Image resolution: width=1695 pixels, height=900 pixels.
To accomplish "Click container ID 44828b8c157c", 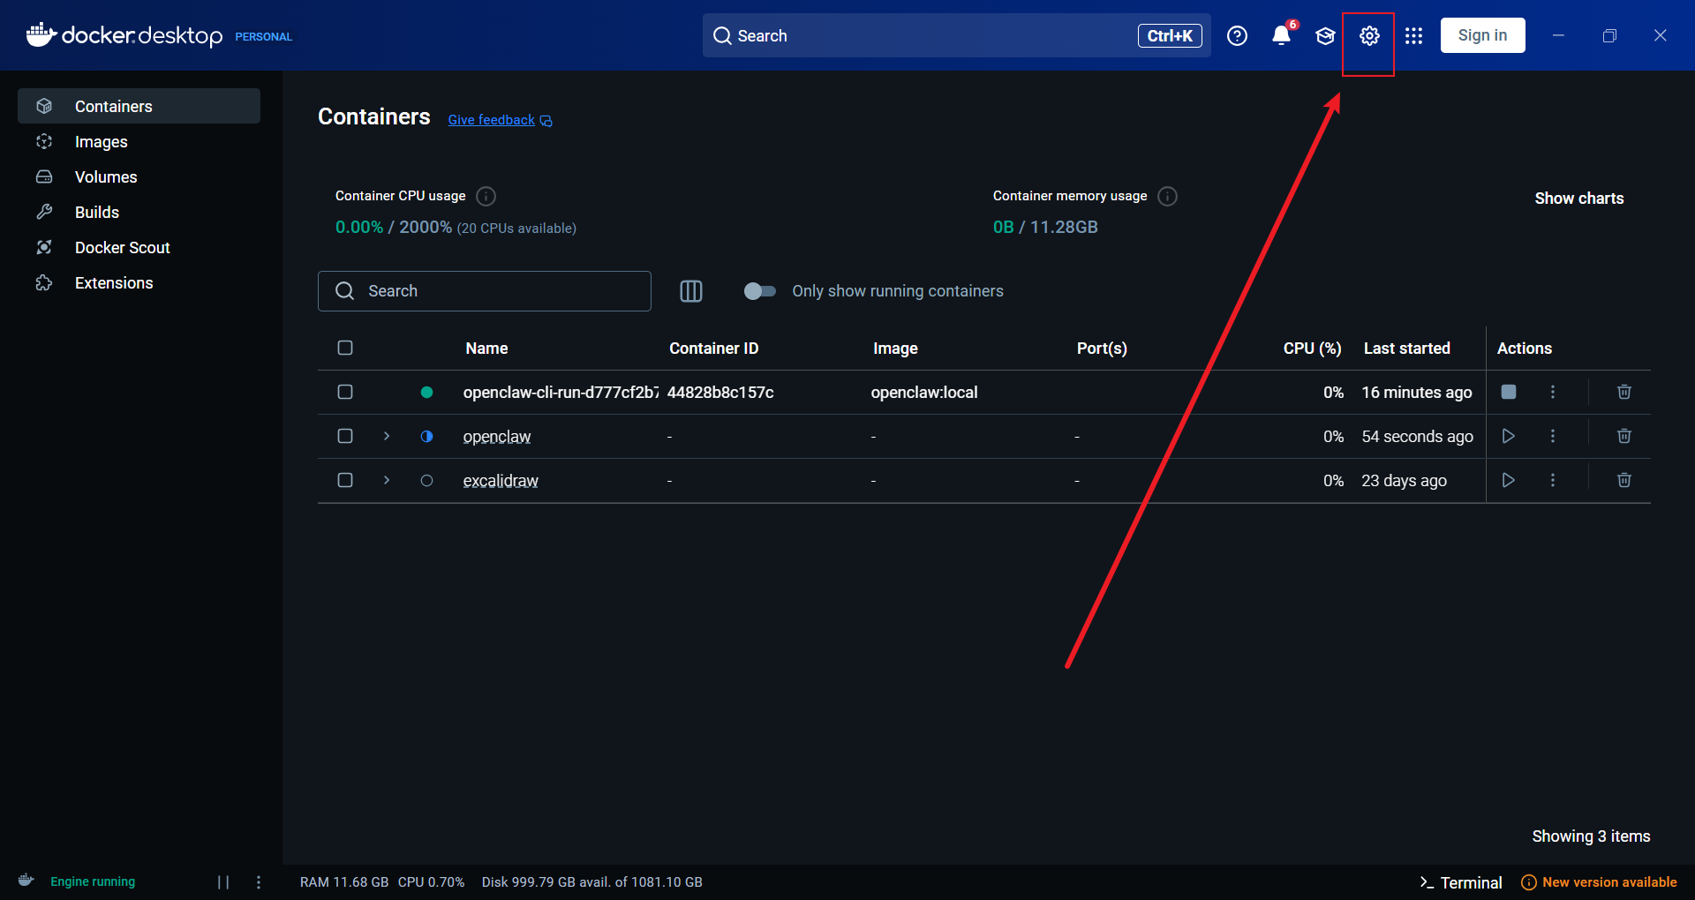I will [720, 393].
